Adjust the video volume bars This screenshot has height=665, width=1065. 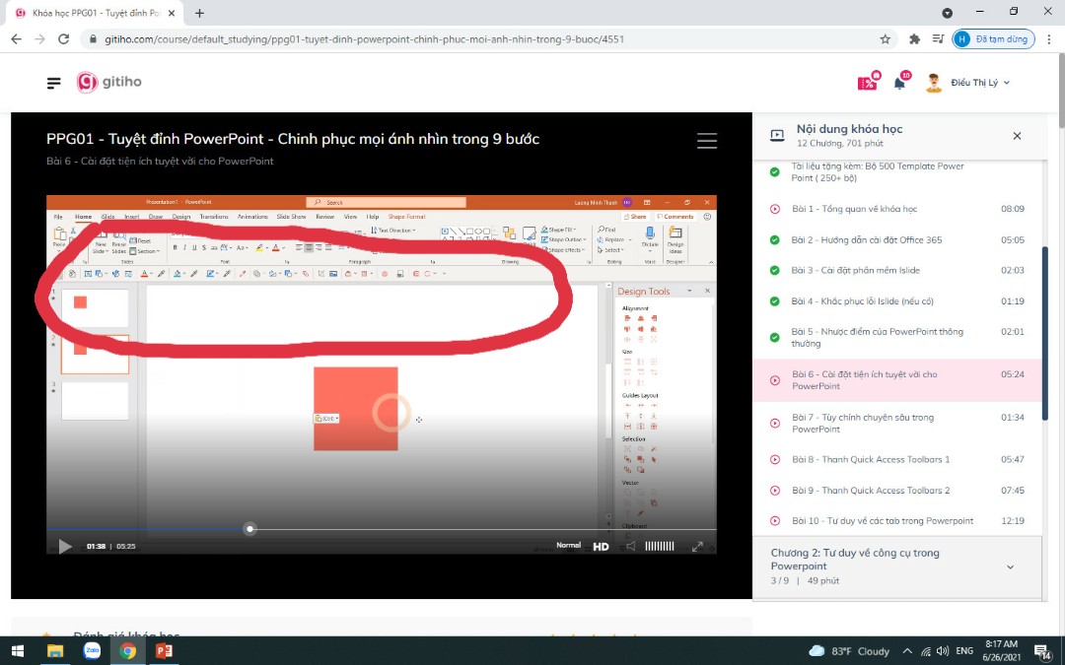659,546
